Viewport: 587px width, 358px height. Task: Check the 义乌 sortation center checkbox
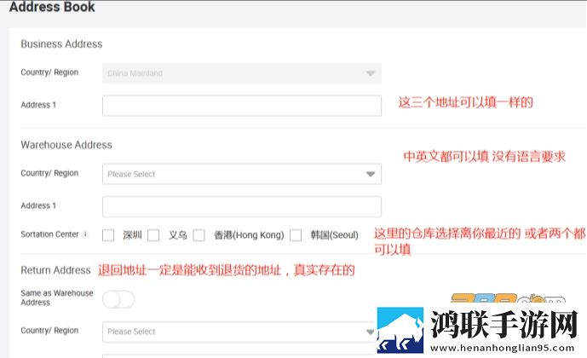[x=153, y=235]
